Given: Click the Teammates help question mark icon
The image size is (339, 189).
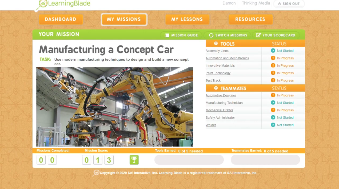Looking at the screenshot, I should pyautogui.click(x=216, y=88).
